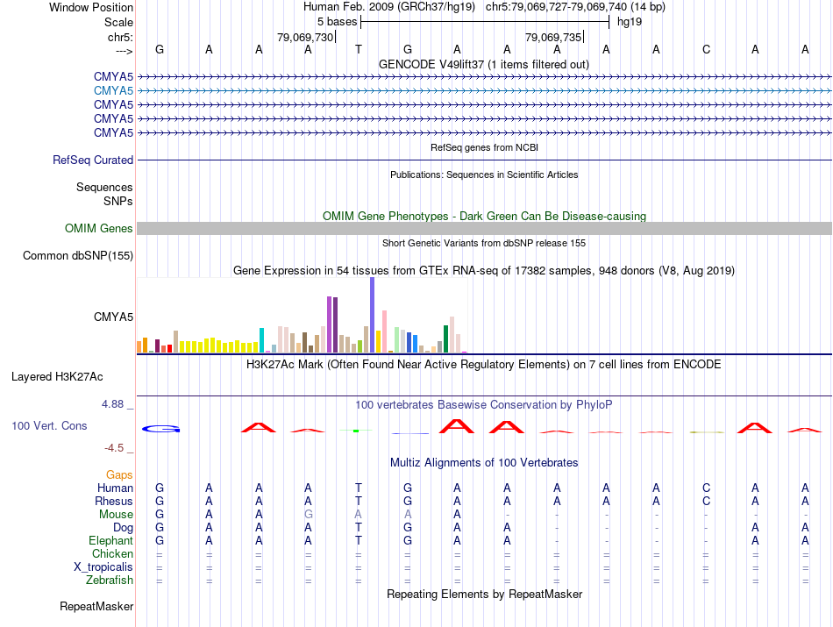This screenshot has height=627, width=833.
Task: Select the chr5: ruler label
Action: point(120,37)
